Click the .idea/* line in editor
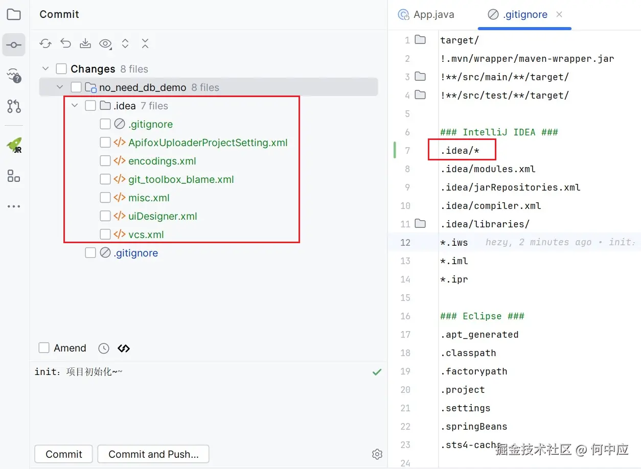 point(460,150)
